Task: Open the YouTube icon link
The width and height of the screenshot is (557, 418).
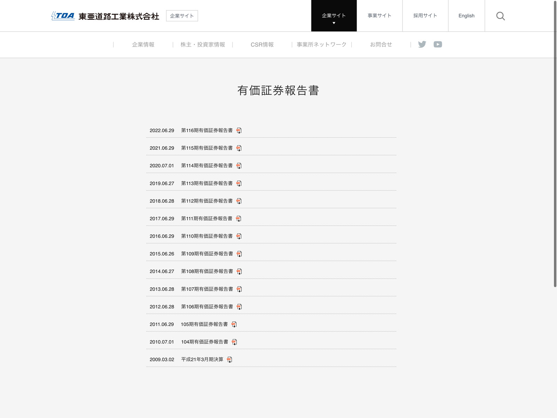Action: pyautogui.click(x=438, y=44)
